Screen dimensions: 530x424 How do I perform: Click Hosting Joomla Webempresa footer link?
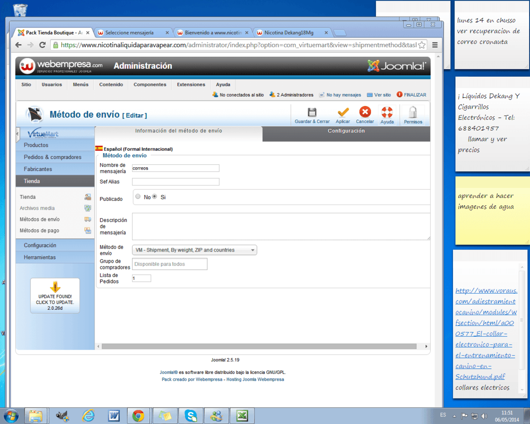[255, 379]
